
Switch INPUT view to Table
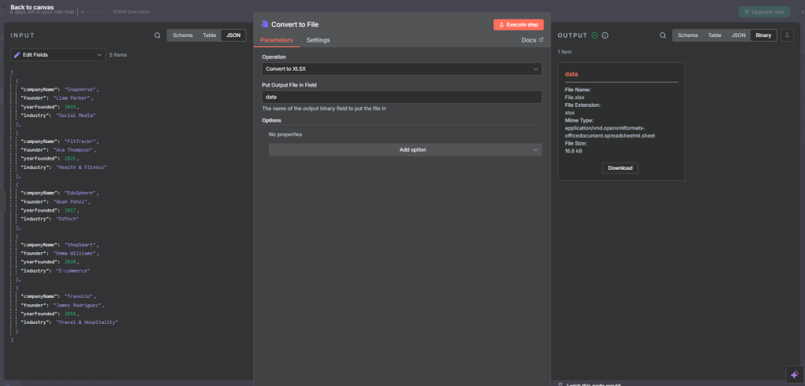[209, 35]
